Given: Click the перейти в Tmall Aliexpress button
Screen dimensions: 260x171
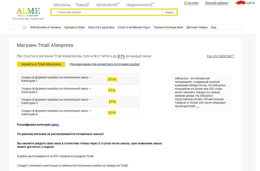Looking at the screenshot, I should point(41,64).
